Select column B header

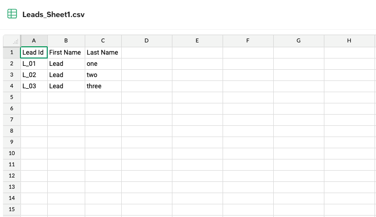point(66,41)
